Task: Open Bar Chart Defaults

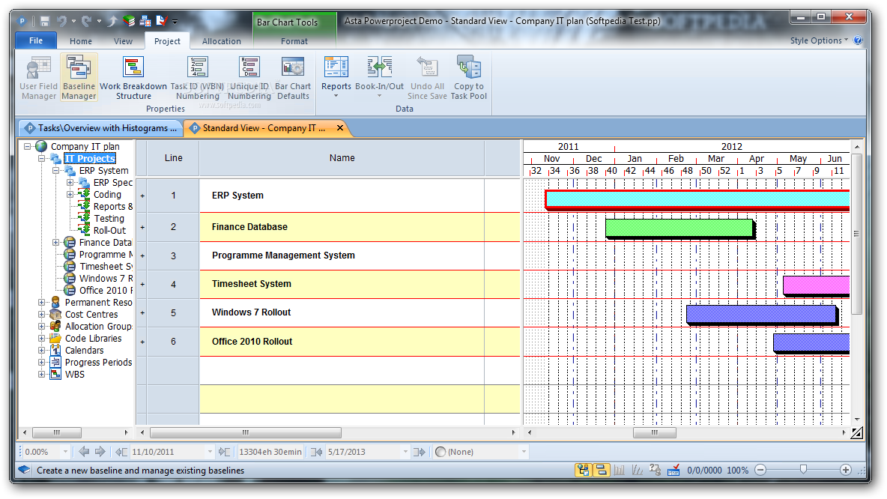Action: click(293, 77)
